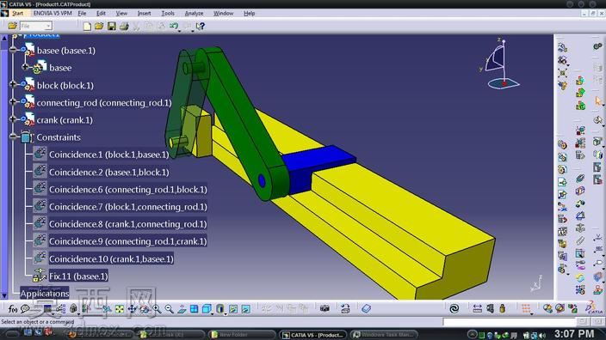
Task: Open the Analyze menu
Action: click(x=194, y=13)
